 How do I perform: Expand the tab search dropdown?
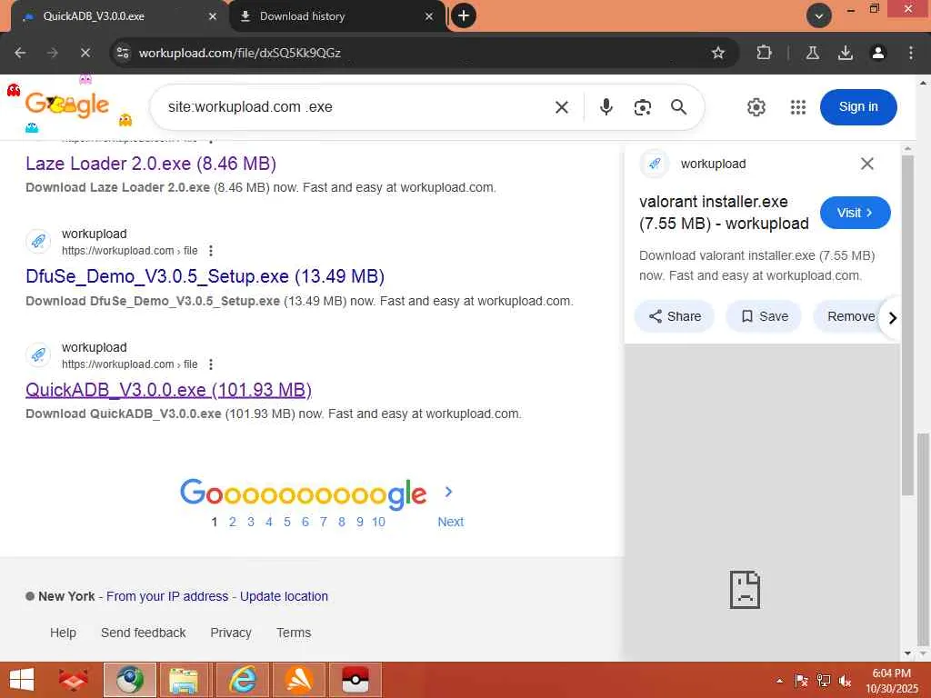tap(819, 16)
